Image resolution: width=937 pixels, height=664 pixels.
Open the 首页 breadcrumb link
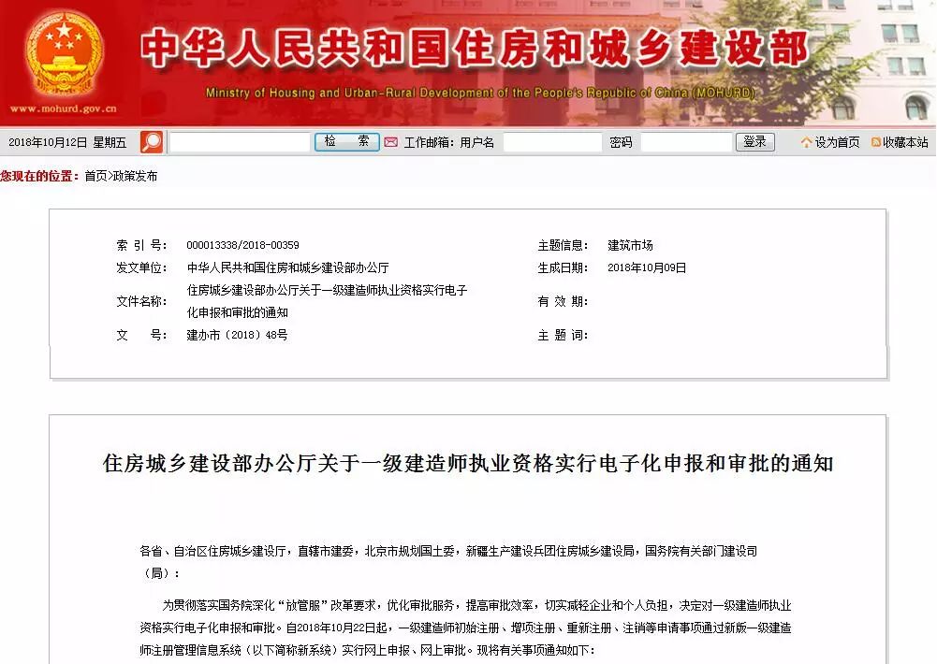tap(95, 176)
